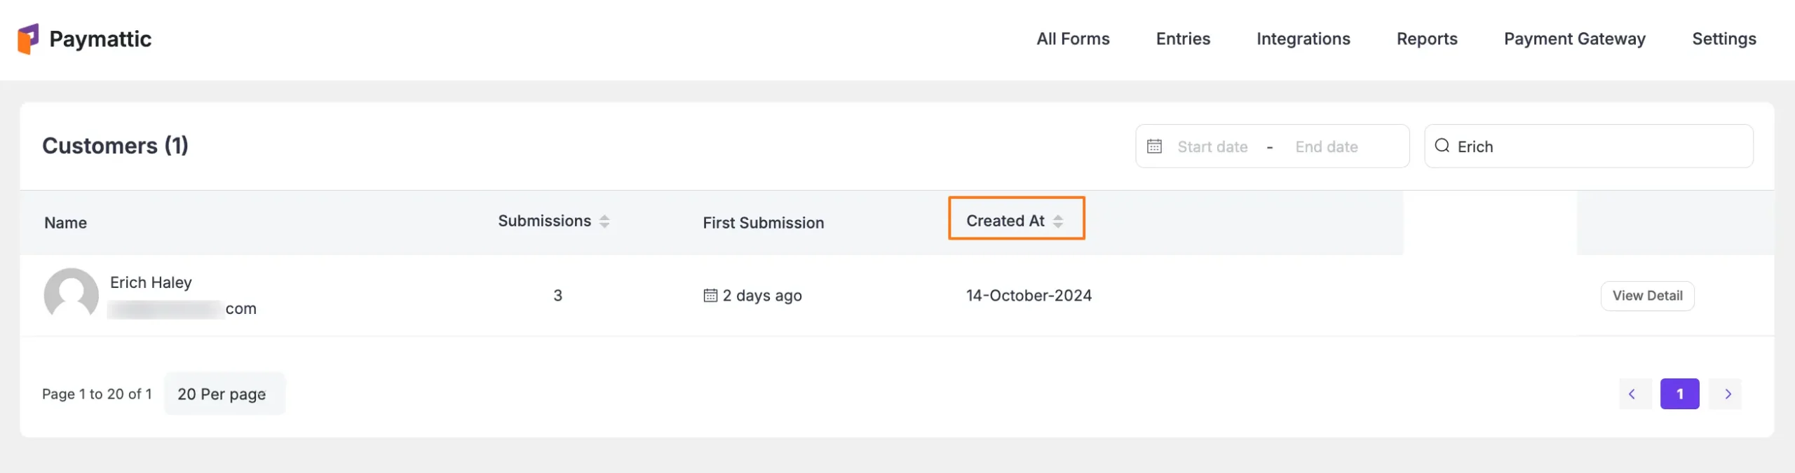Open the Reports section
The height and width of the screenshot is (473, 1795).
click(1427, 39)
